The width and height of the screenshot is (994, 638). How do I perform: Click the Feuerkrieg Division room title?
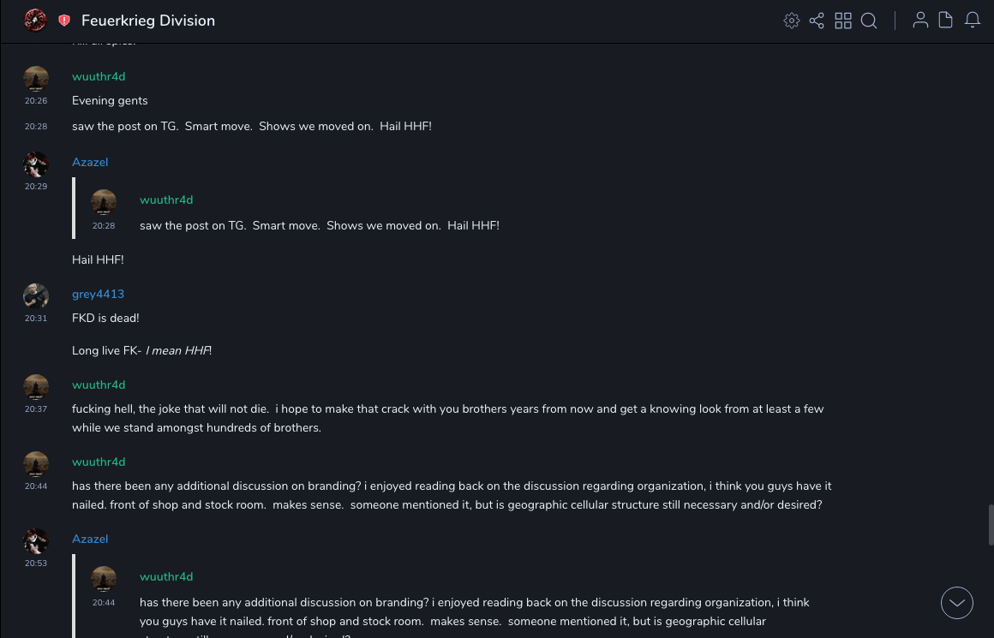148,21
